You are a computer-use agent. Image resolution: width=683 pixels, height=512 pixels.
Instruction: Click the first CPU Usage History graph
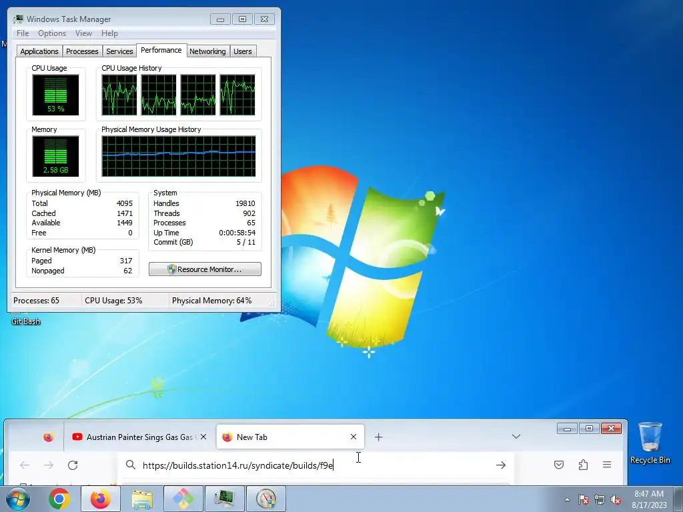119,95
